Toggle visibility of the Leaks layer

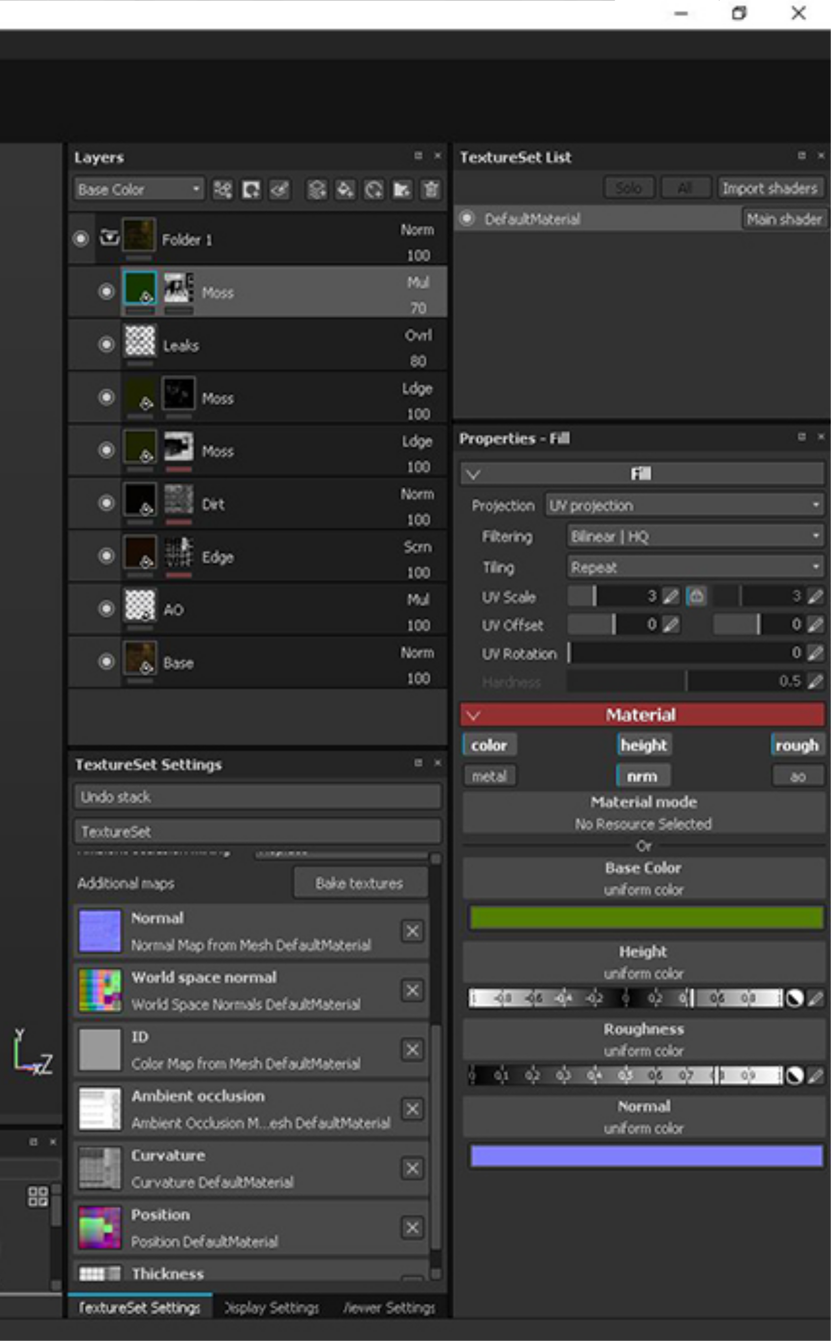point(106,344)
